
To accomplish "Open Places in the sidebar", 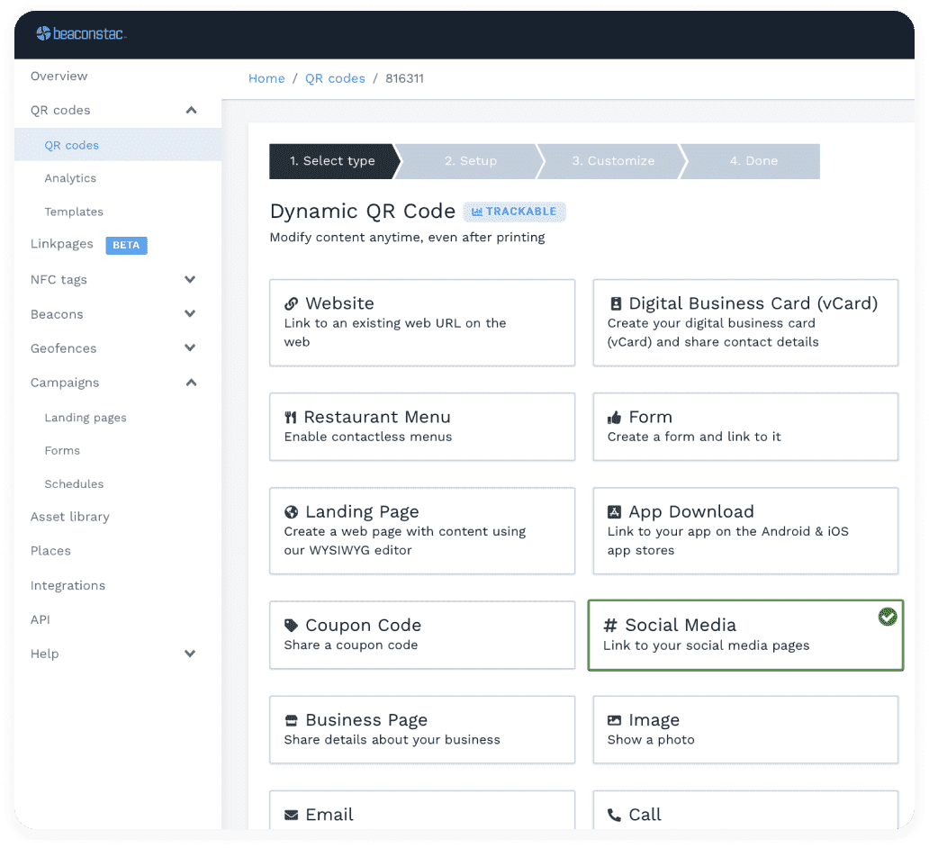I will pyautogui.click(x=51, y=551).
